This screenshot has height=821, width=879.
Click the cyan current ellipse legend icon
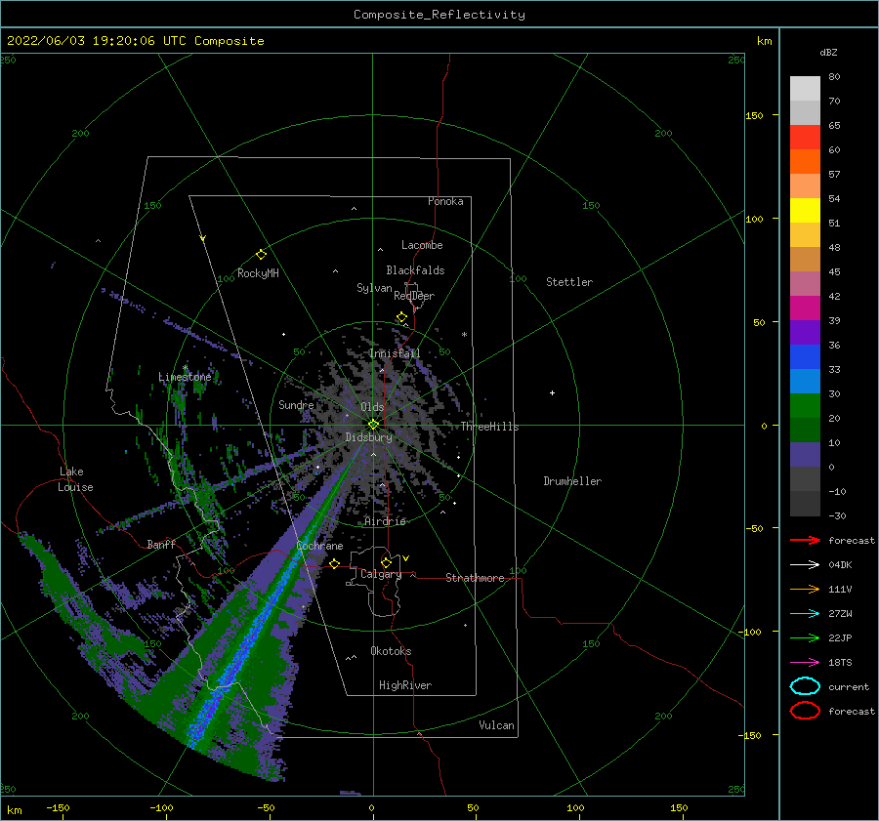[x=805, y=686]
